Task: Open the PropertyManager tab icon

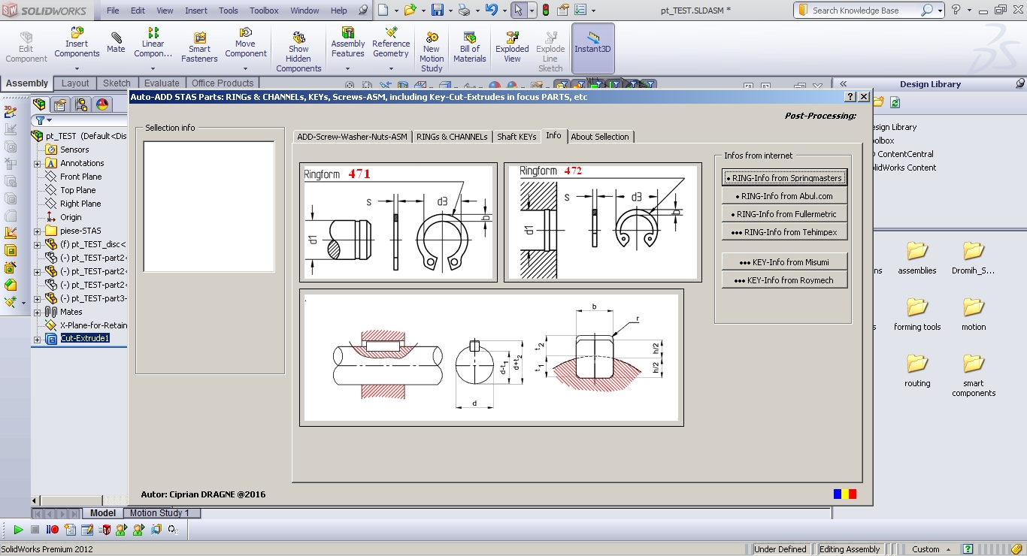Action: 60,104
